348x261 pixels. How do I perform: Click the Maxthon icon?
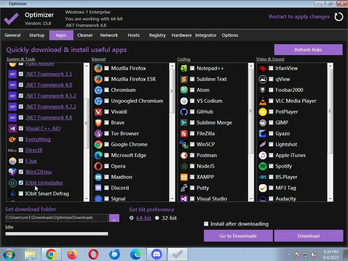(x=98, y=177)
